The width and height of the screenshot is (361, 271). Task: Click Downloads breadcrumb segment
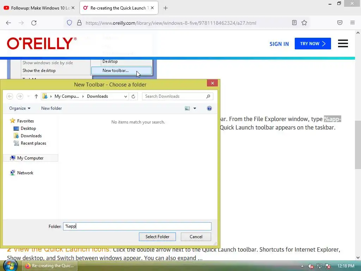point(97,96)
